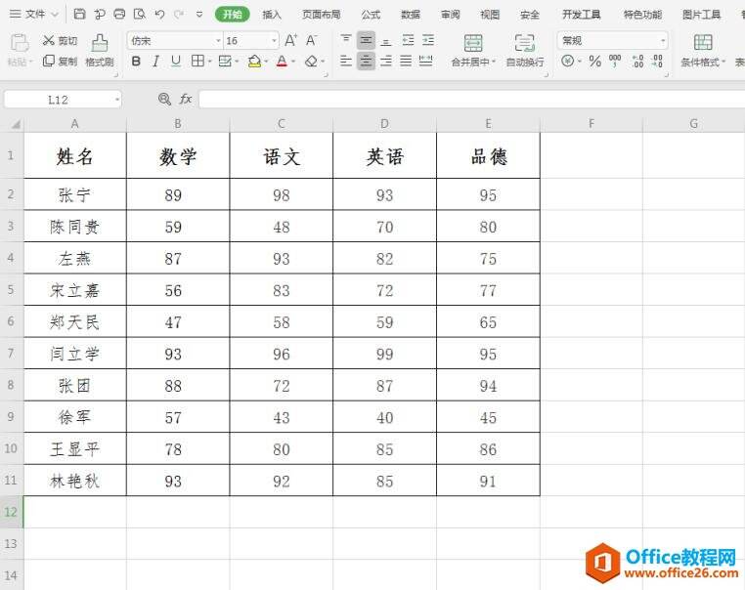The image size is (745, 590).
Task: Expand the font color dropdown arrow
Action: 293,62
